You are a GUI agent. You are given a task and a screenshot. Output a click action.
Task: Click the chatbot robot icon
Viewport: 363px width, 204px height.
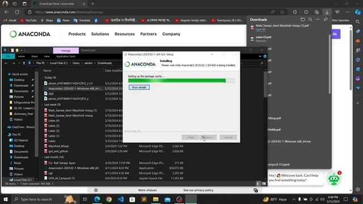[x=334, y=179]
